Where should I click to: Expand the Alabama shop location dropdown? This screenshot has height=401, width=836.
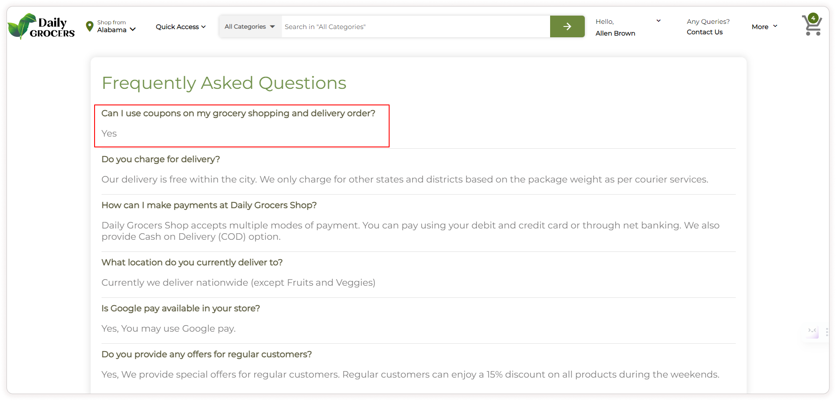[x=133, y=29]
